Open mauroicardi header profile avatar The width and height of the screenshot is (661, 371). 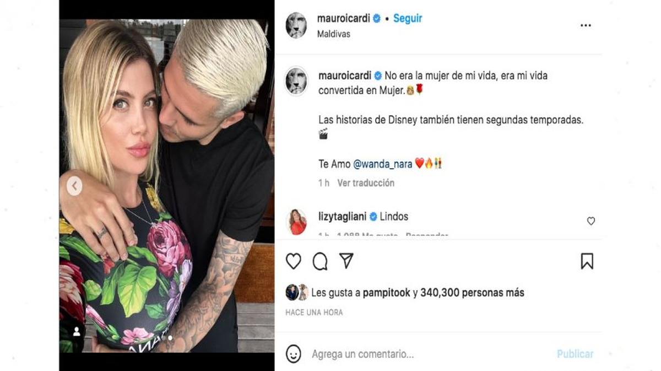click(x=296, y=25)
